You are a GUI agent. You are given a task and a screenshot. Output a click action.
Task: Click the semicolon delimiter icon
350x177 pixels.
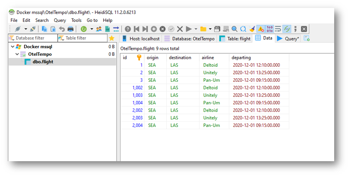tap(295, 29)
